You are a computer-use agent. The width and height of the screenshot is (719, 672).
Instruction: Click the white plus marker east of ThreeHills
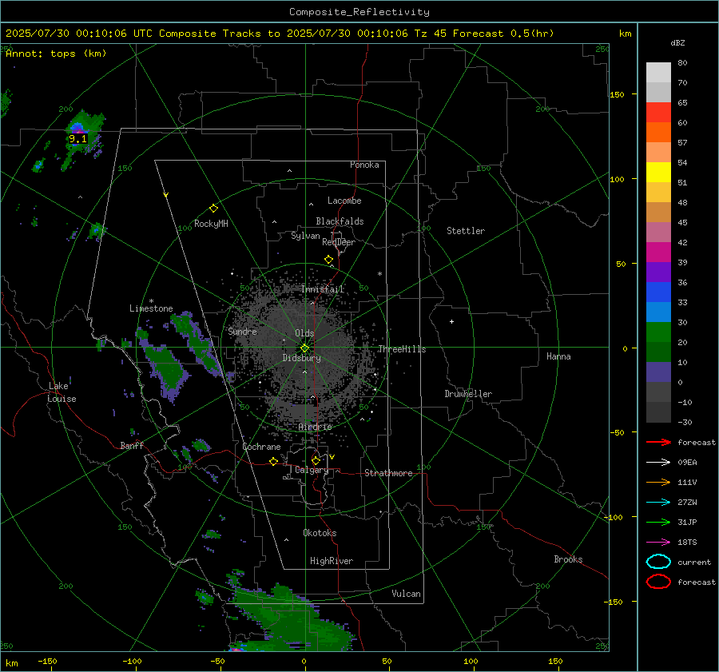tap(451, 321)
